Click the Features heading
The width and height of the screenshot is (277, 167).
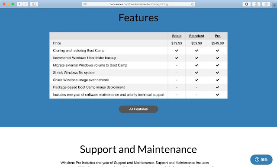click(138, 18)
